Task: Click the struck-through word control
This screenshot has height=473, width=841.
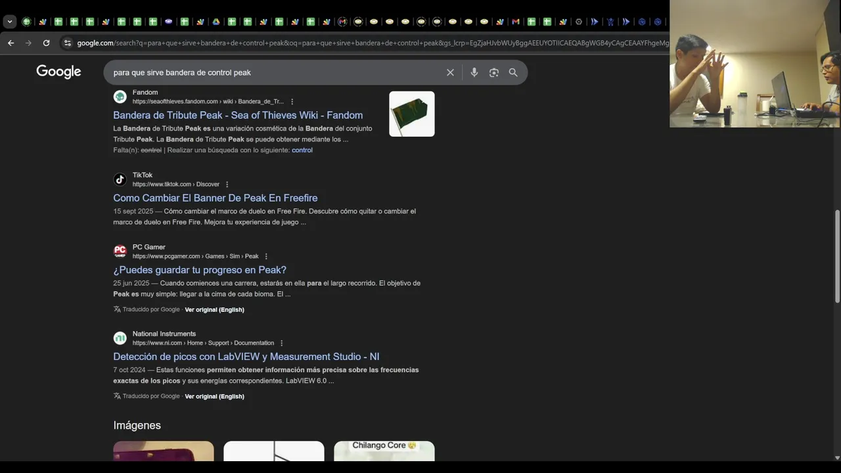Action: [151, 150]
